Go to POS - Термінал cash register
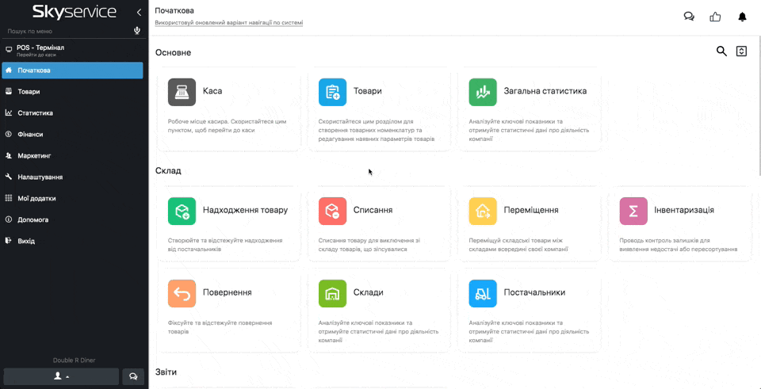 point(40,50)
